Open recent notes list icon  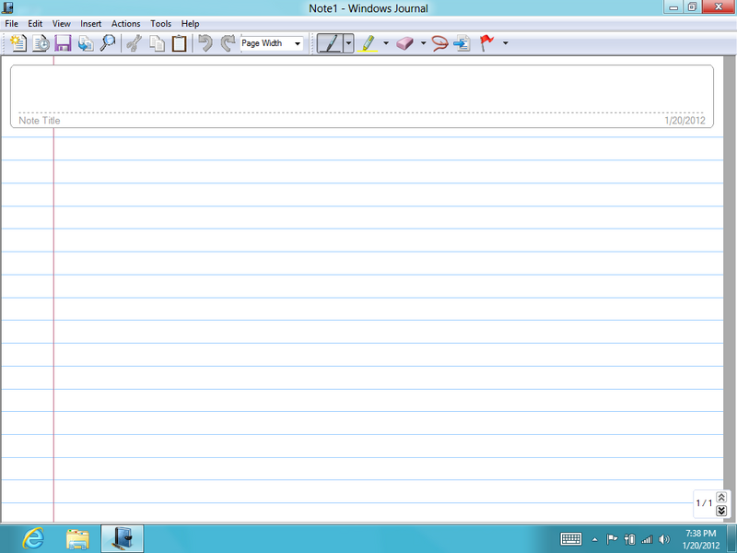point(41,43)
